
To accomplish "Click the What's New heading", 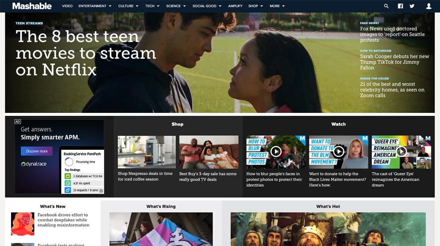I will point(52,206).
